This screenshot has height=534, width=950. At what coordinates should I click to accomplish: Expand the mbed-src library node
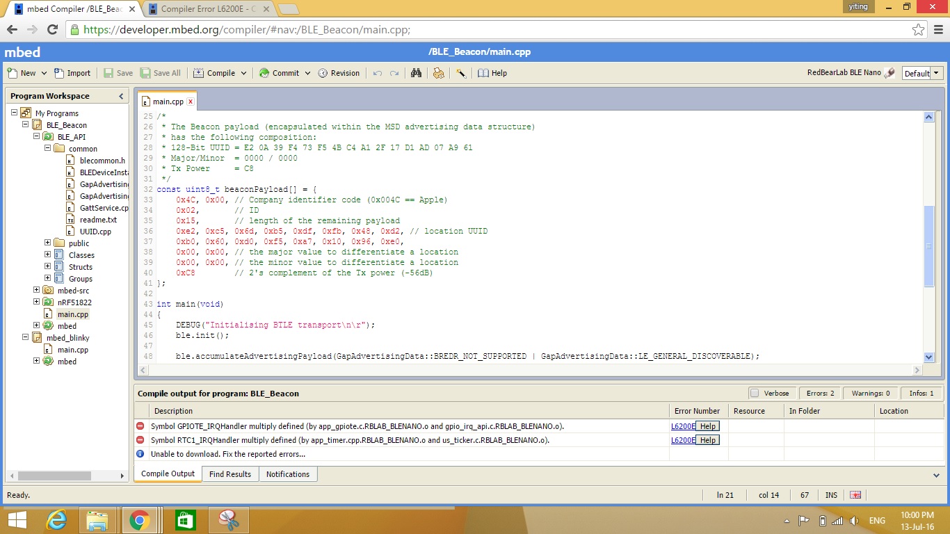pyautogui.click(x=37, y=291)
